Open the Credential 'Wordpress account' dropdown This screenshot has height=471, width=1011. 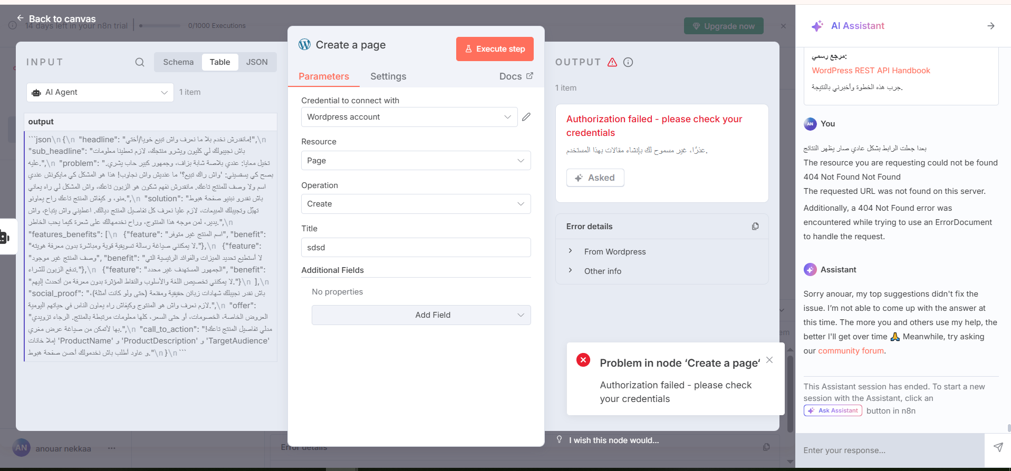[x=409, y=117]
